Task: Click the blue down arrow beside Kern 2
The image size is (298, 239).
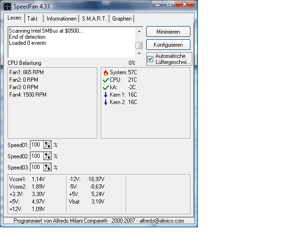Action: (106, 102)
